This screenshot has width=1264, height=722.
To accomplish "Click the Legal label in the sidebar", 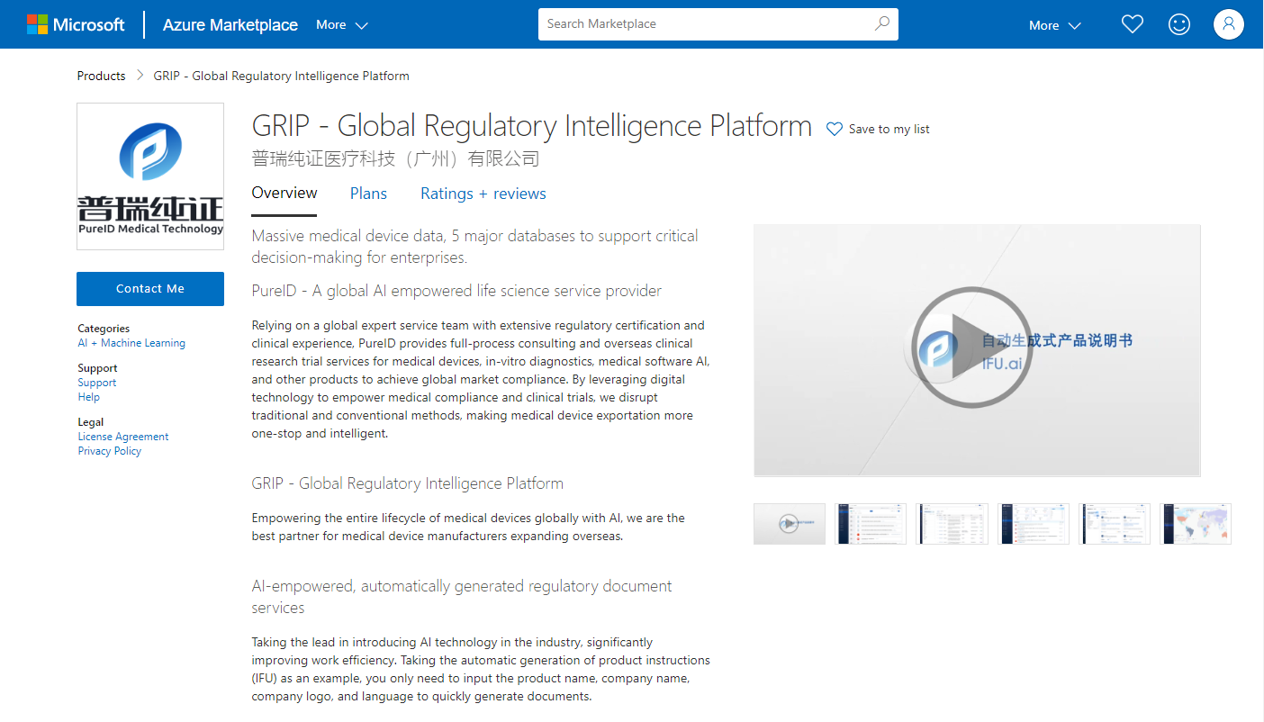I will [x=91, y=422].
